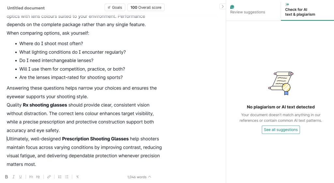Click the See all suggestions button
Image resolution: width=334 pixels, height=183 pixels.
[x=281, y=130]
